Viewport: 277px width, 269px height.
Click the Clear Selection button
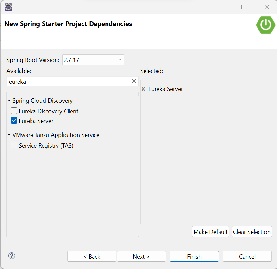[252, 232]
